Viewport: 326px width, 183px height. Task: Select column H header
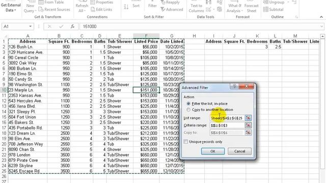(194, 36)
